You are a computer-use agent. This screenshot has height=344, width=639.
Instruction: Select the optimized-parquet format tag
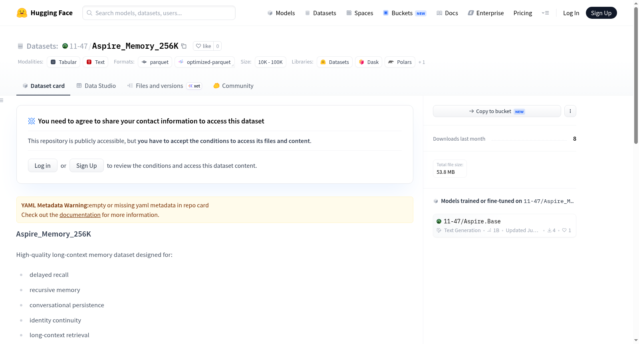pos(204,62)
